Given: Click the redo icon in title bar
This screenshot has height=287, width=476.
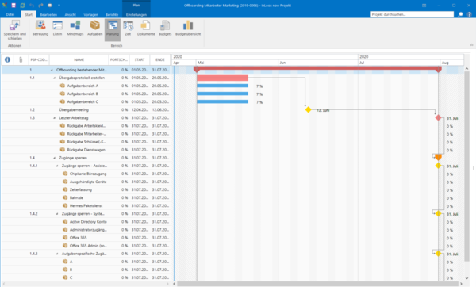Looking at the screenshot, I should 40,6.
